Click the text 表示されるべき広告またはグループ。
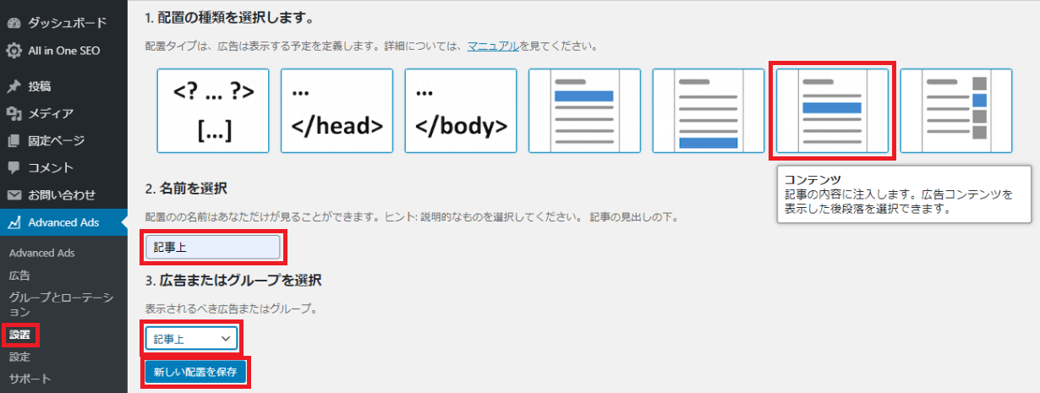Image resolution: width=1040 pixels, height=393 pixels. [x=231, y=308]
